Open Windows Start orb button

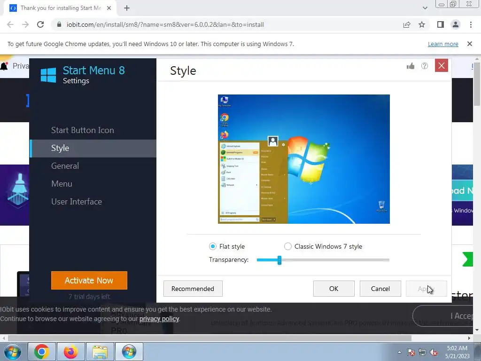(12, 352)
